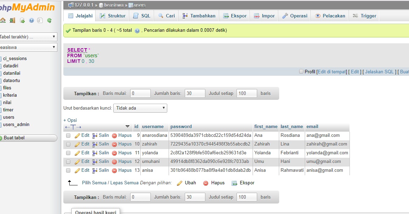The image size is (409, 214).
Task: Click the Hapus link on the yolanda row
Action: (x=125, y=153)
